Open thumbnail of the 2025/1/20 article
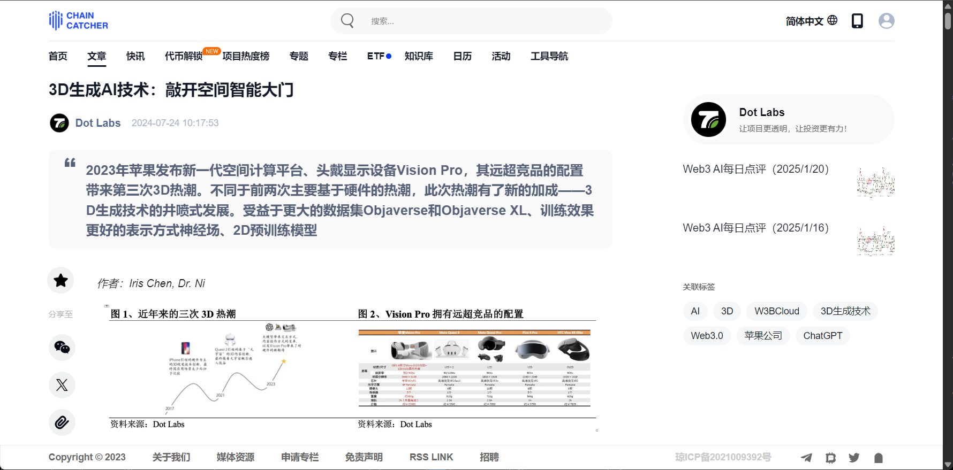The height and width of the screenshot is (470, 953). pyautogui.click(x=876, y=182)
